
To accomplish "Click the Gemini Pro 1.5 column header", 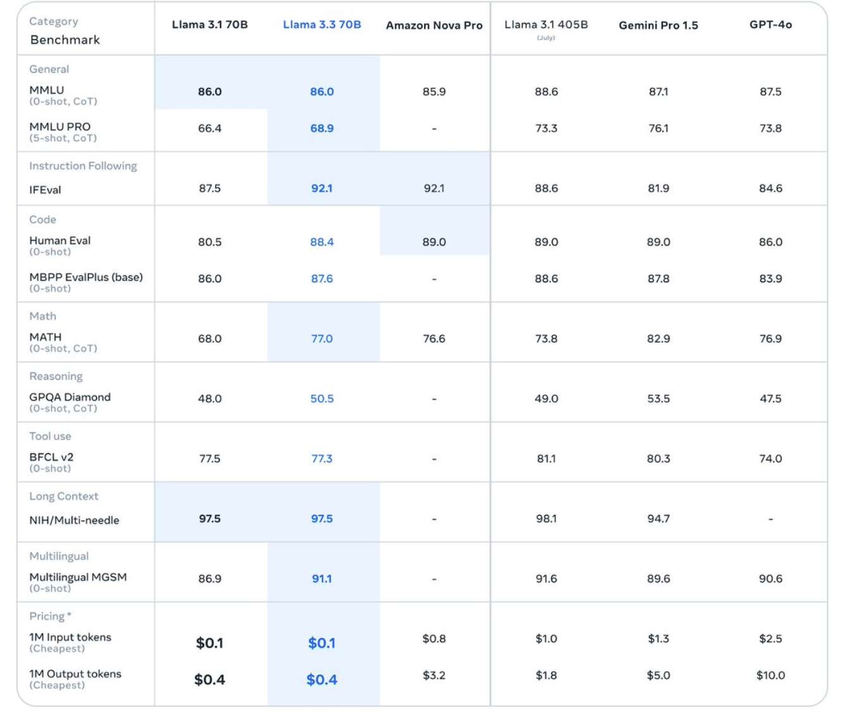I will (658, 25).
